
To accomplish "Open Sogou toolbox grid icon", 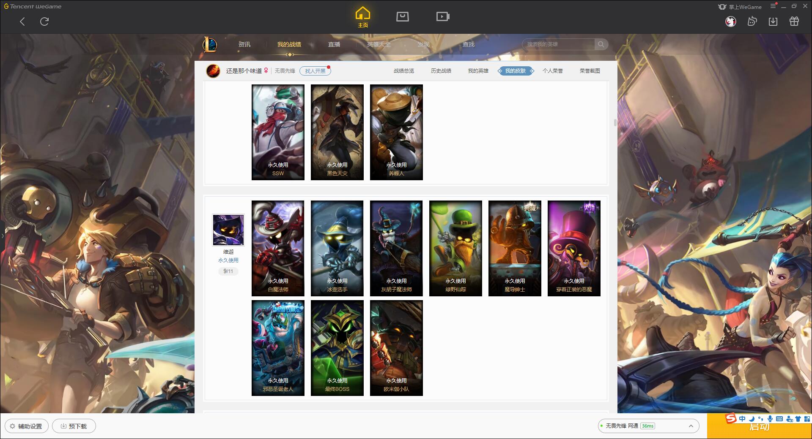I will [x=807, y=419].
